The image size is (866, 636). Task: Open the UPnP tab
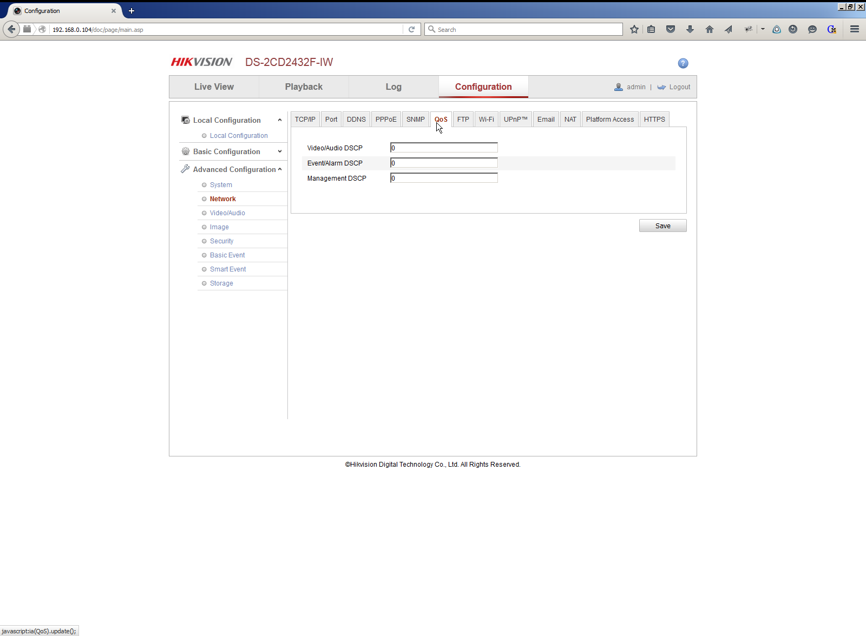coord(516,120)
